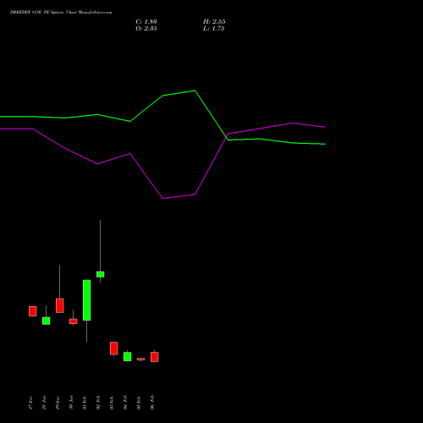Viewport: 423px width, 423px height.
Task: Click the '05 Feb' date axis label
Action: pyautogui.click(x=139, y=403)
